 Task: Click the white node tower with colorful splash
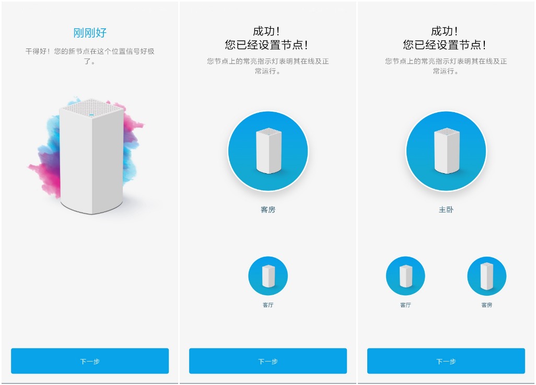(91, 156)
